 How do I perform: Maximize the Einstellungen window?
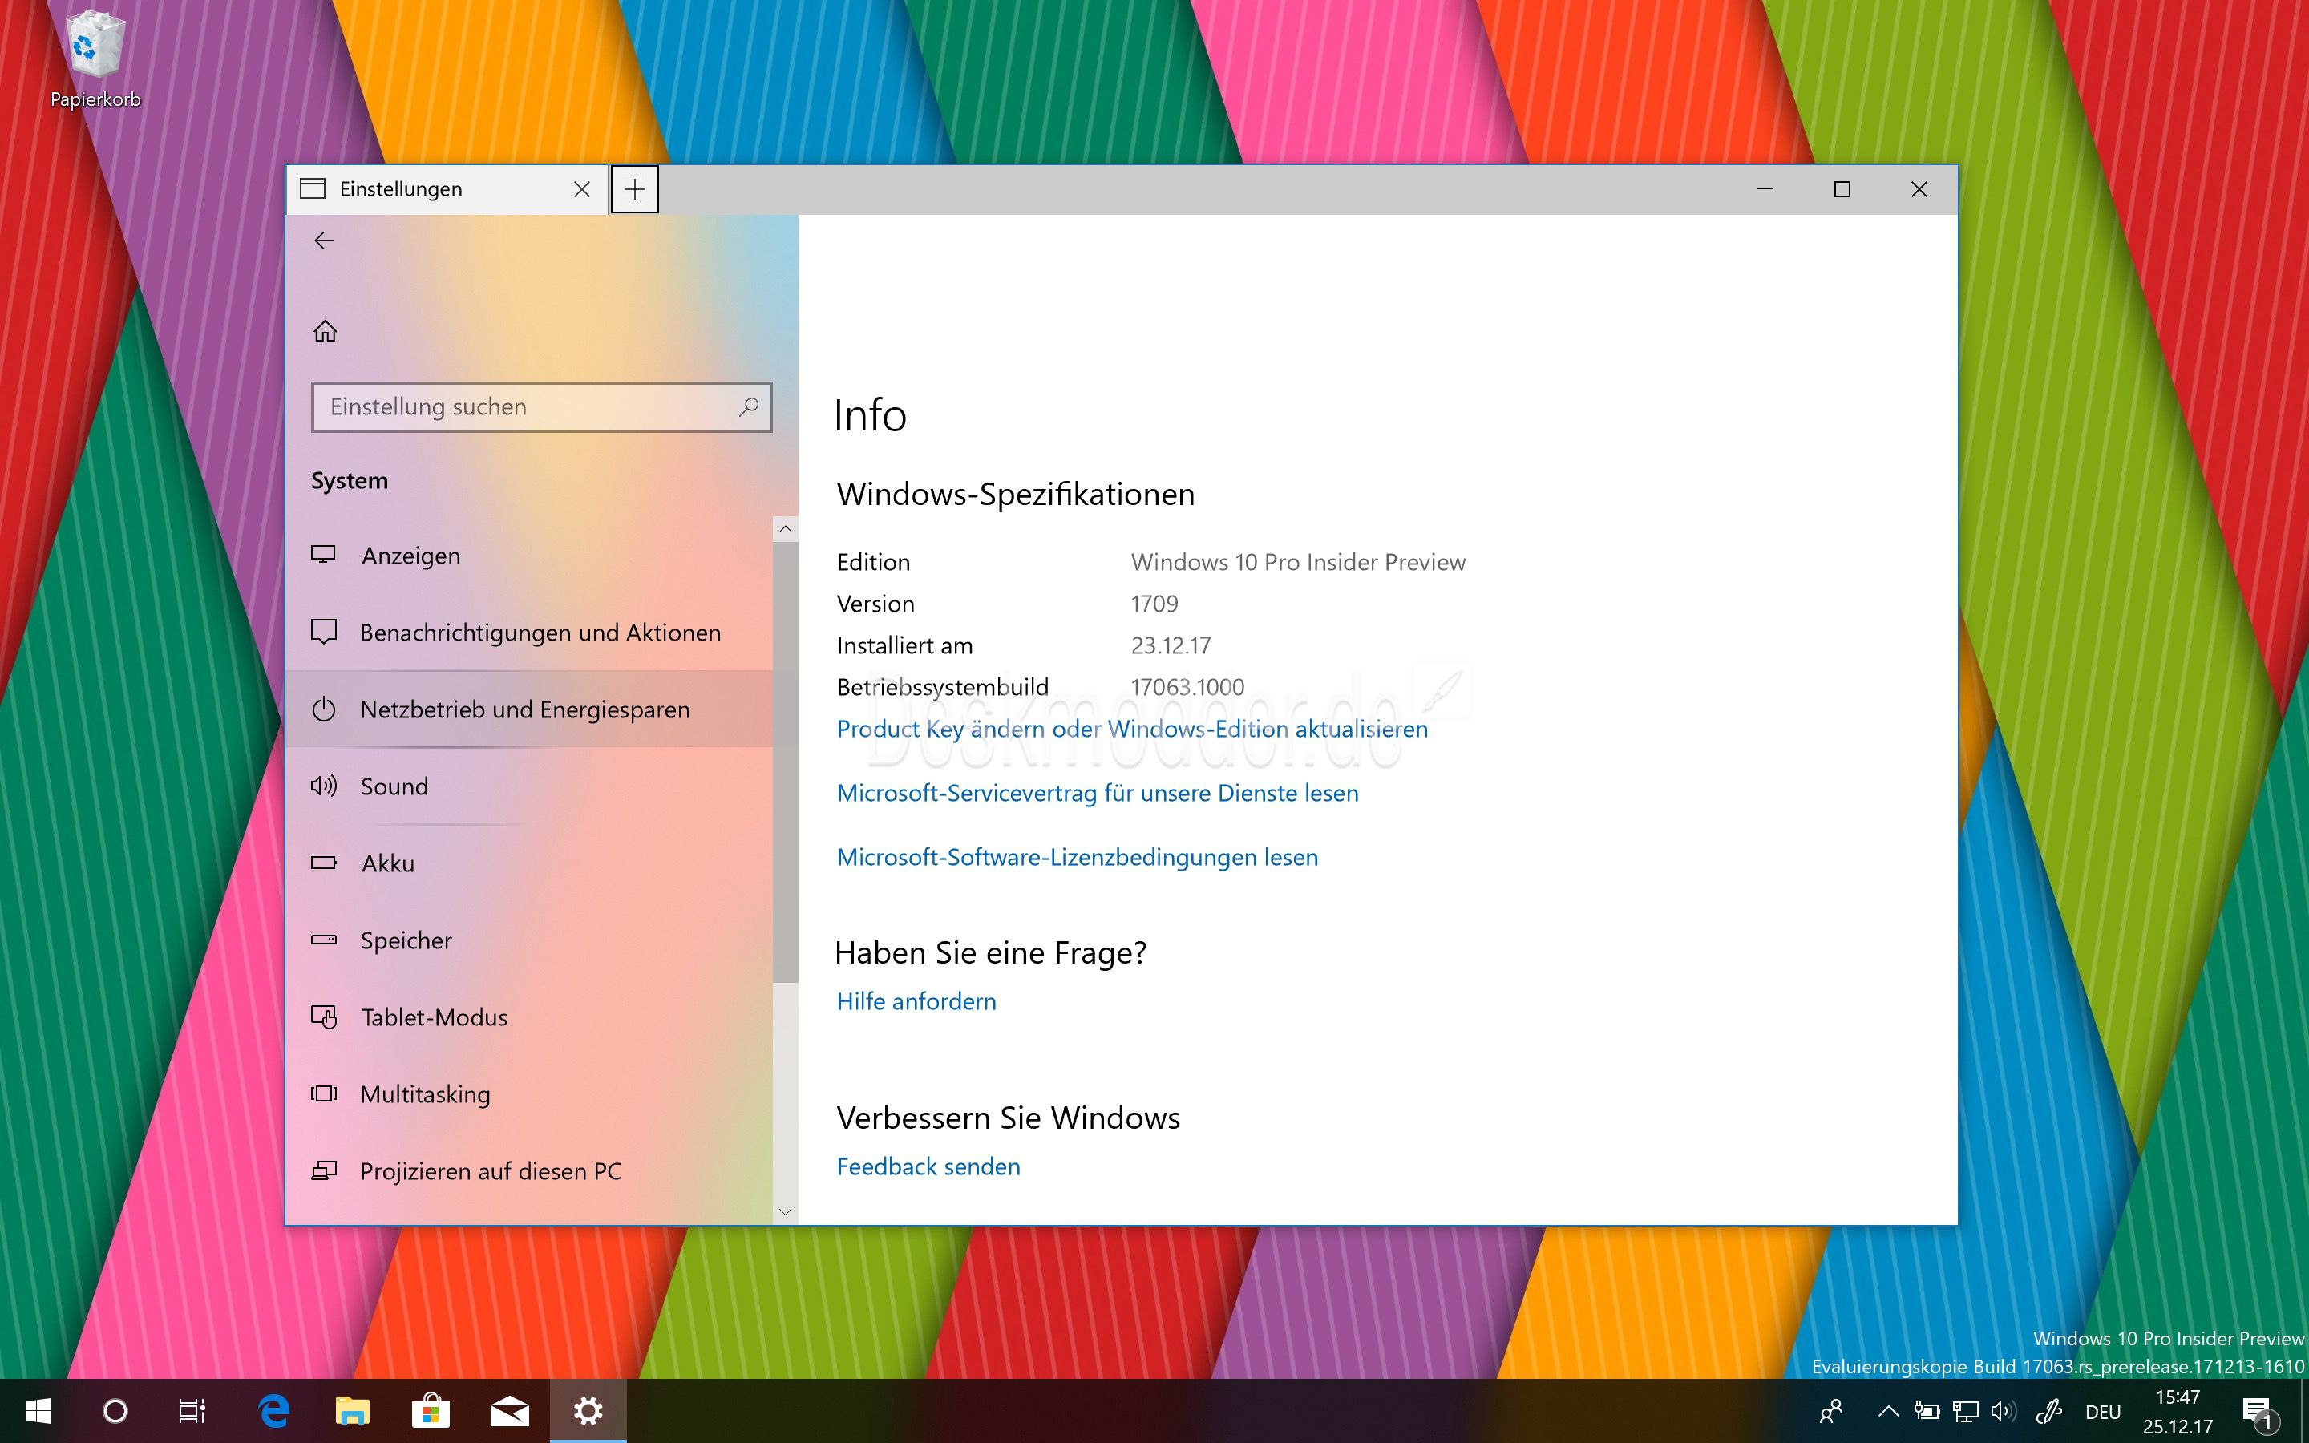(1842, 189)
